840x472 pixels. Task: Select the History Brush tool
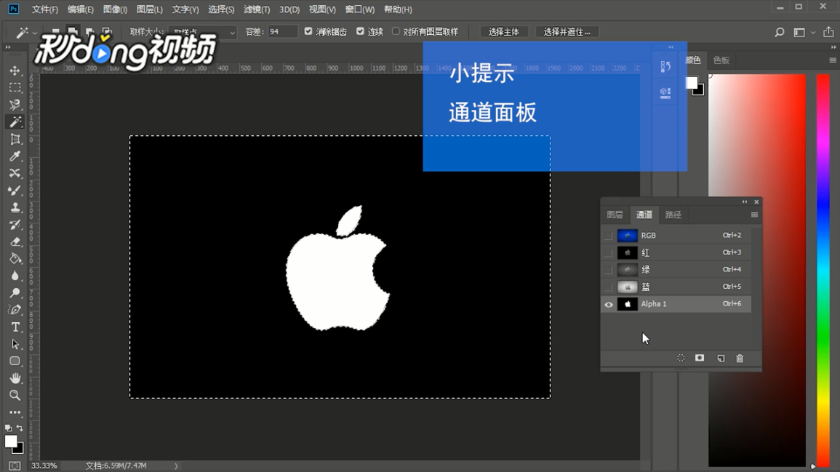pos(15,225)
